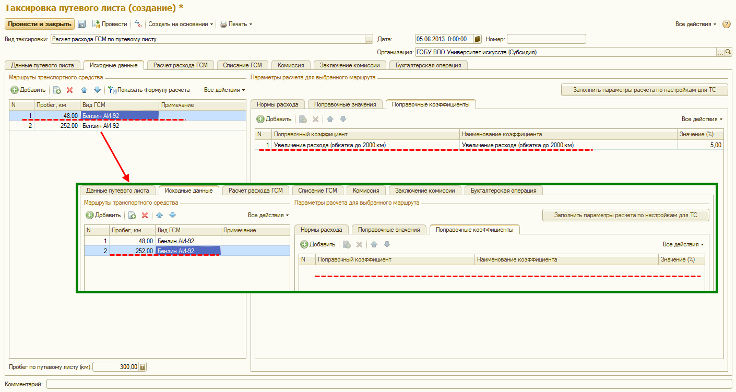Image resolution: width=736 pixels, height=392 pixels.
Task: Open Все действия in inset coefficients toolbar
Action: [683, 244]
